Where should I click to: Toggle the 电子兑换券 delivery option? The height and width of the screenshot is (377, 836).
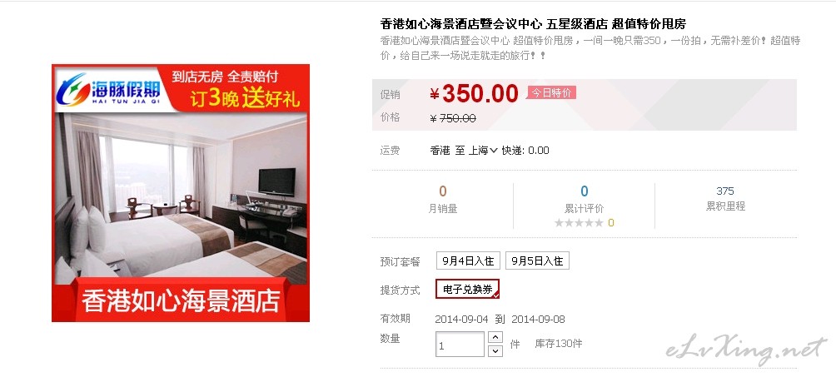pyautogui.click(x=468, y=290)
